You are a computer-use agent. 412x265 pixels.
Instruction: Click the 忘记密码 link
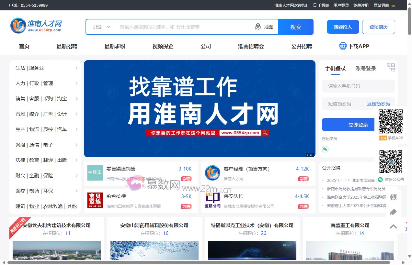(329, 138)
